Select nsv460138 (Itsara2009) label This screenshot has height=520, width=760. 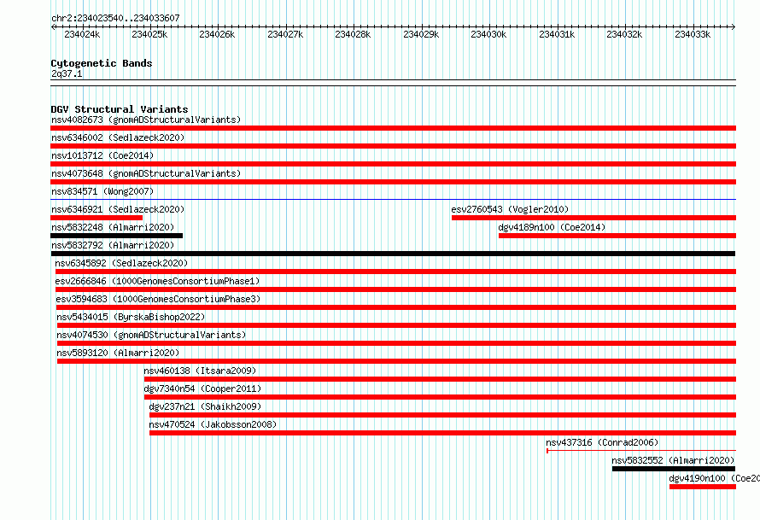(200, 371)
